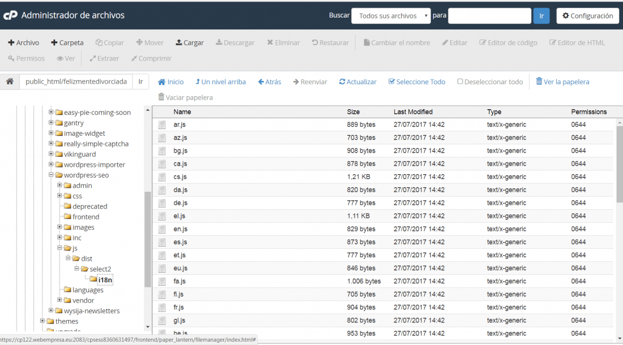The width and height of the screenshot is (623, 345).
Task: Click the cPanel logo icon
Action: pos(10,15)
